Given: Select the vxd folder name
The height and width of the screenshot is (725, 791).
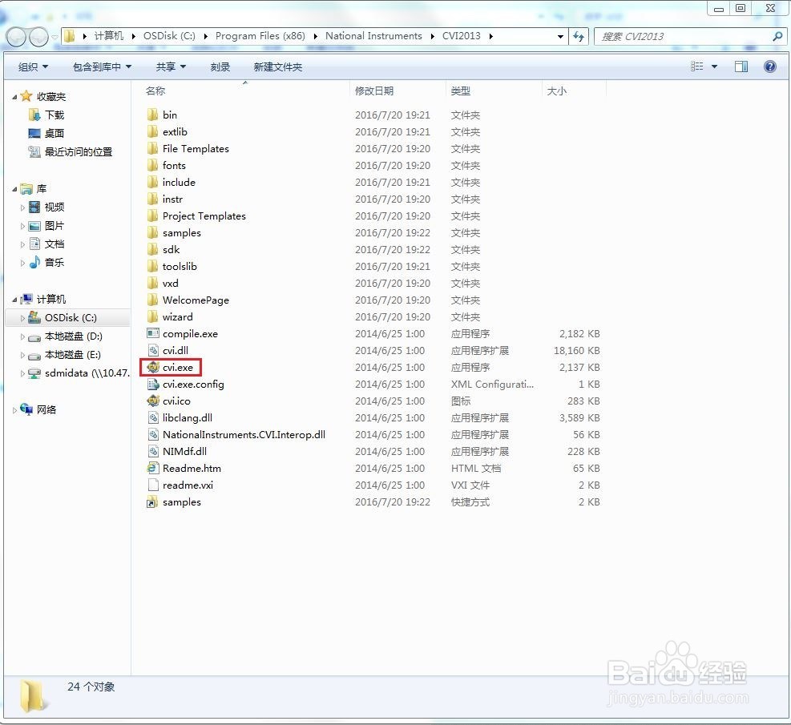Looking at the screenshot, I should [x=170, y=284].
